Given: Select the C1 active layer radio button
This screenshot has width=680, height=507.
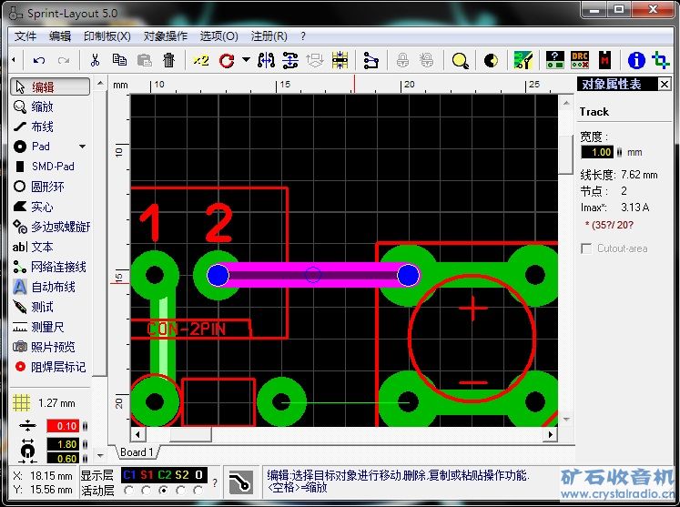Looking at the screenshot, I should click(128, 491).
